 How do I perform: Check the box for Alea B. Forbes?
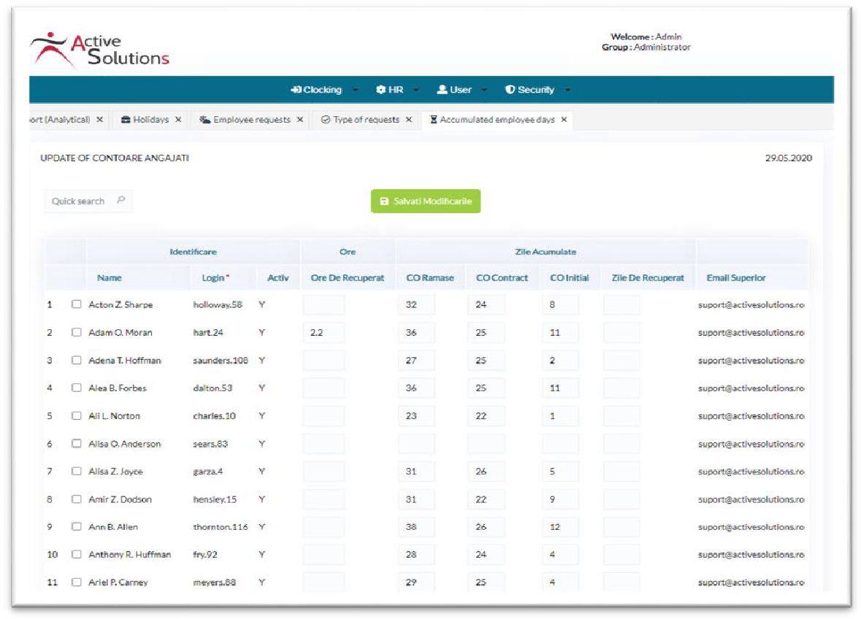tap(77, 388)
